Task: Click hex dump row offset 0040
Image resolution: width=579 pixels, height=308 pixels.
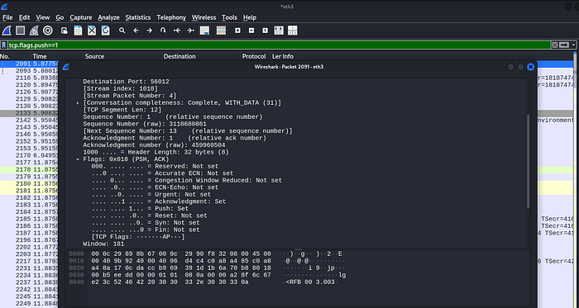Action: pyautogui.click(x=76, y=282)
